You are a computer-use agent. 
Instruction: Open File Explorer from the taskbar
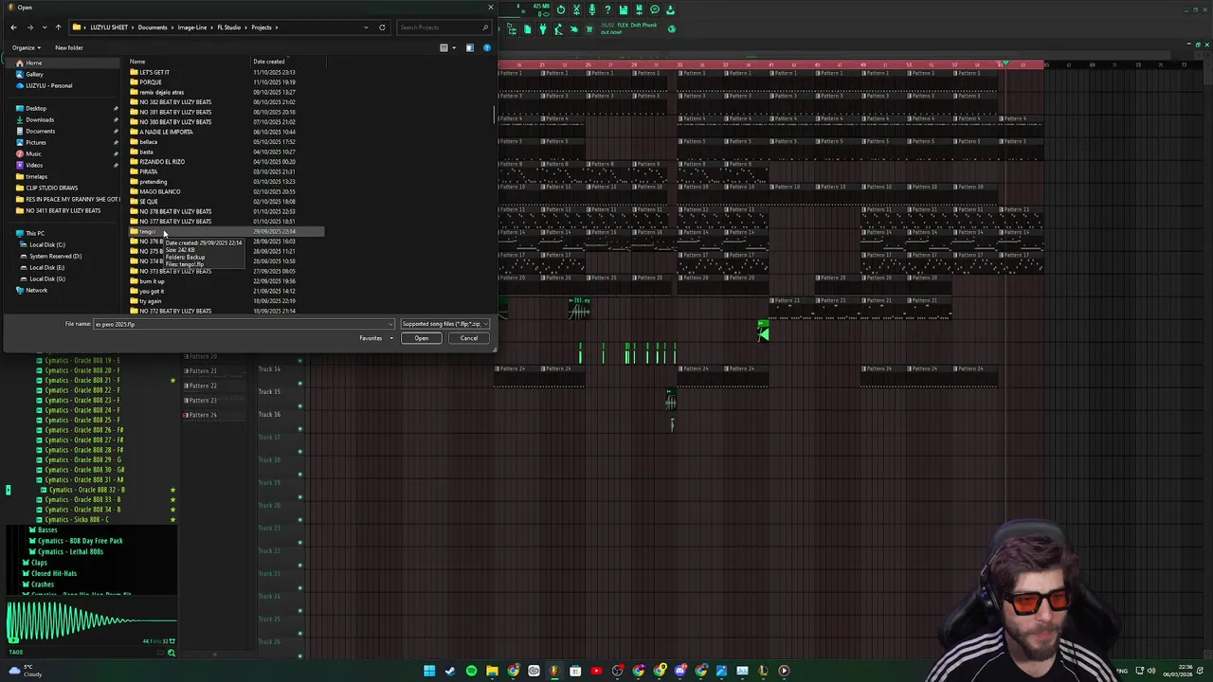492,671
